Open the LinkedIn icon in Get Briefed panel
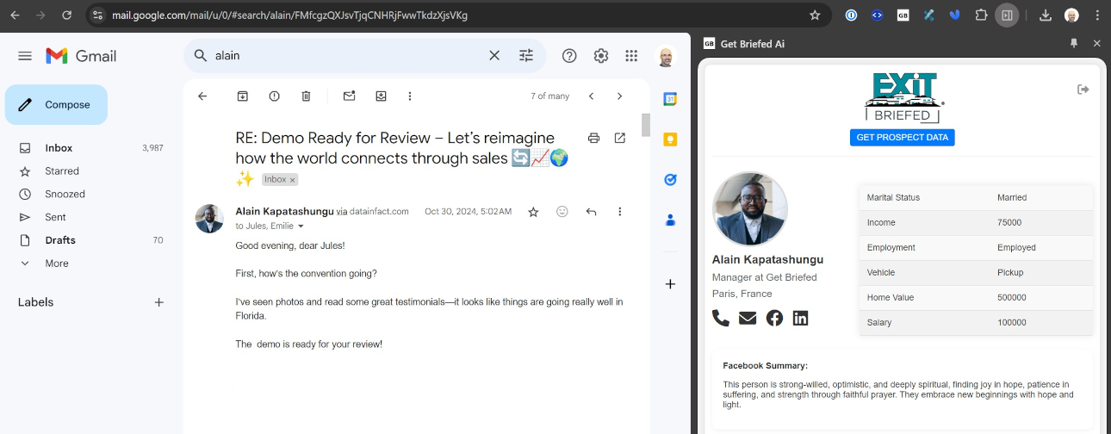Screen dimensions: 1111x434 [800, 318]
